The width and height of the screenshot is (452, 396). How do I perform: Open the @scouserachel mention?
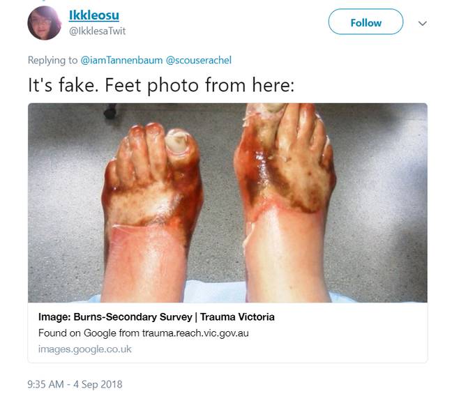(x=199, y=60)
